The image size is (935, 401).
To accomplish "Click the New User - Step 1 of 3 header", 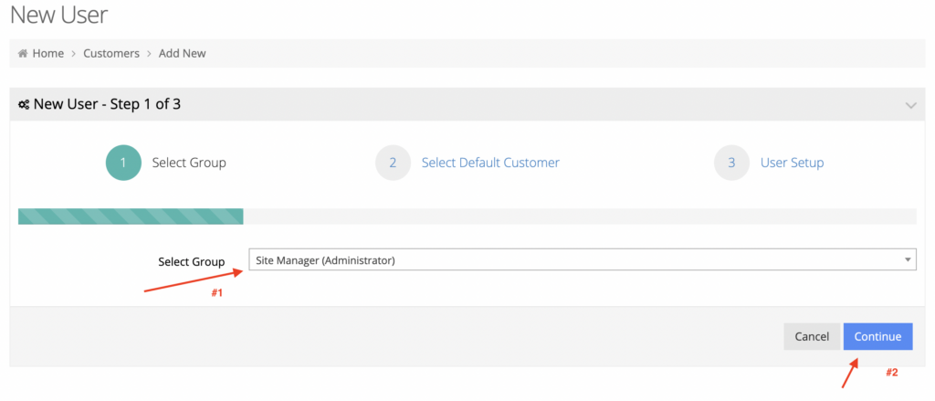I will click(107, 104).
